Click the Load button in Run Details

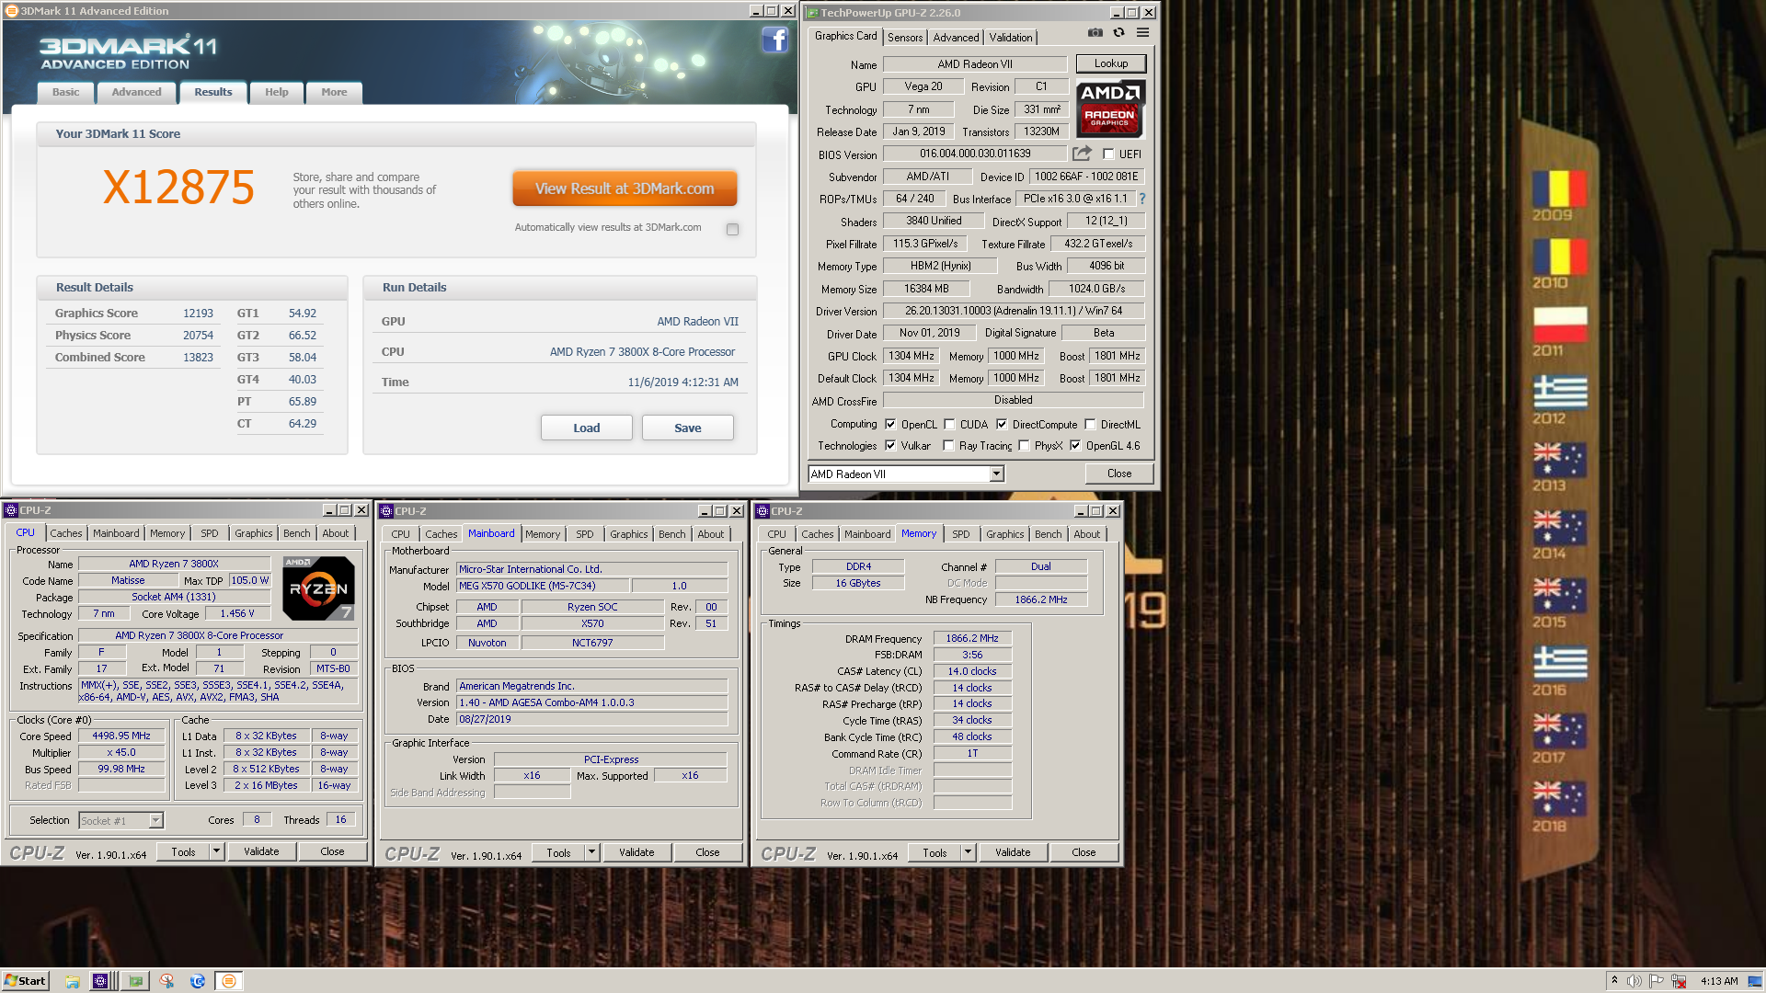(587, 428)
